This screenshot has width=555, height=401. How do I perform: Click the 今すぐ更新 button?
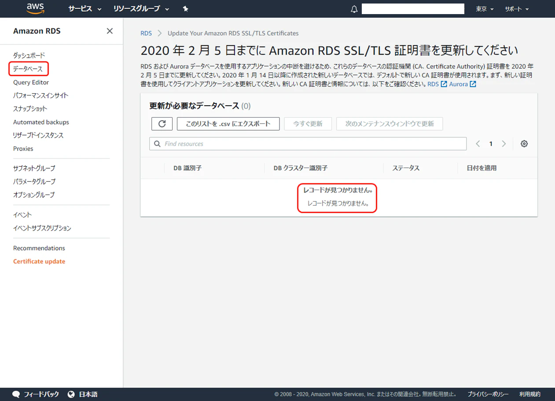pyautogui.click(x=308, y=124)
